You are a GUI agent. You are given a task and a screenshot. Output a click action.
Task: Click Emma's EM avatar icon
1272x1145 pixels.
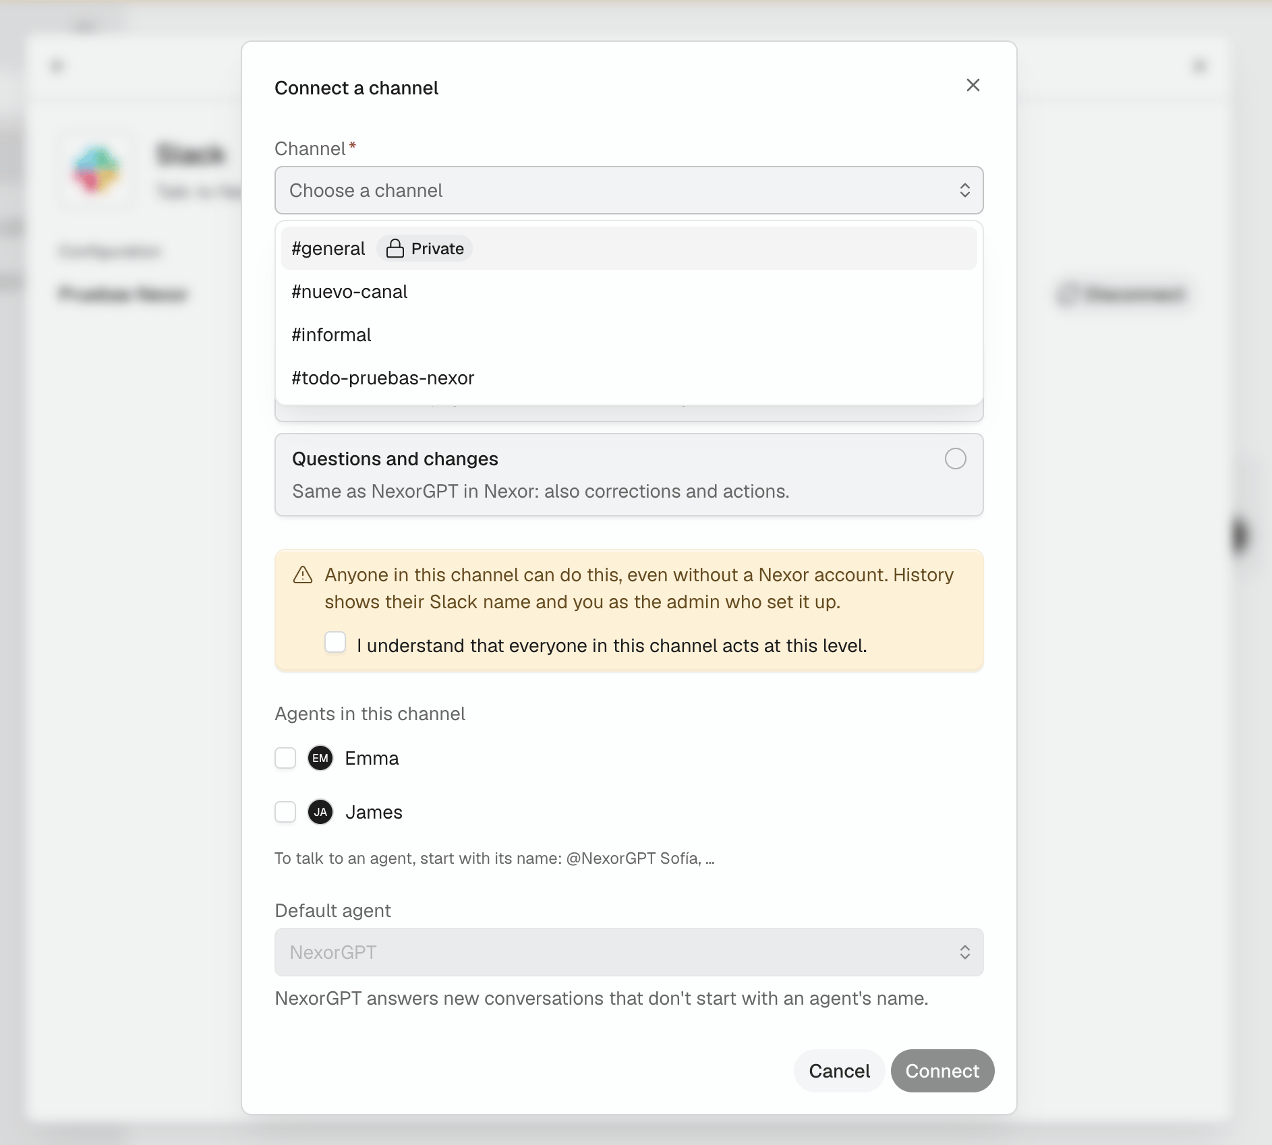coord(320,758)
